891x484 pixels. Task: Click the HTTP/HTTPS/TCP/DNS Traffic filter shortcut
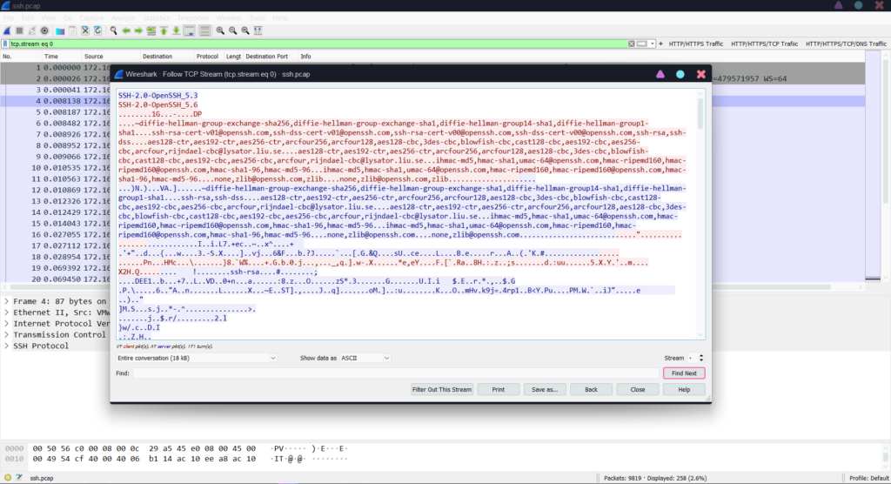[847, 44]
